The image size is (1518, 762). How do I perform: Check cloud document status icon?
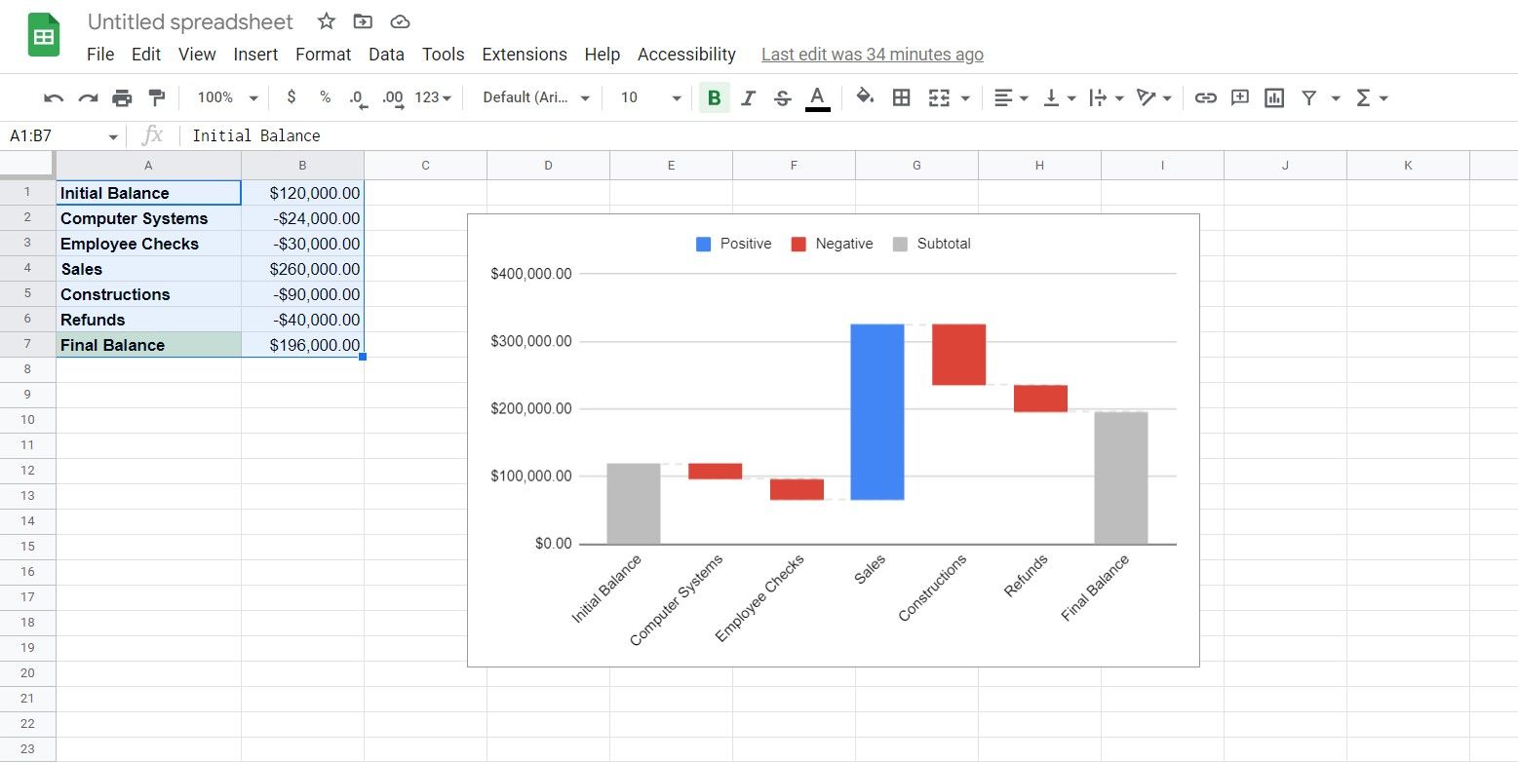[x=400, y=21]
